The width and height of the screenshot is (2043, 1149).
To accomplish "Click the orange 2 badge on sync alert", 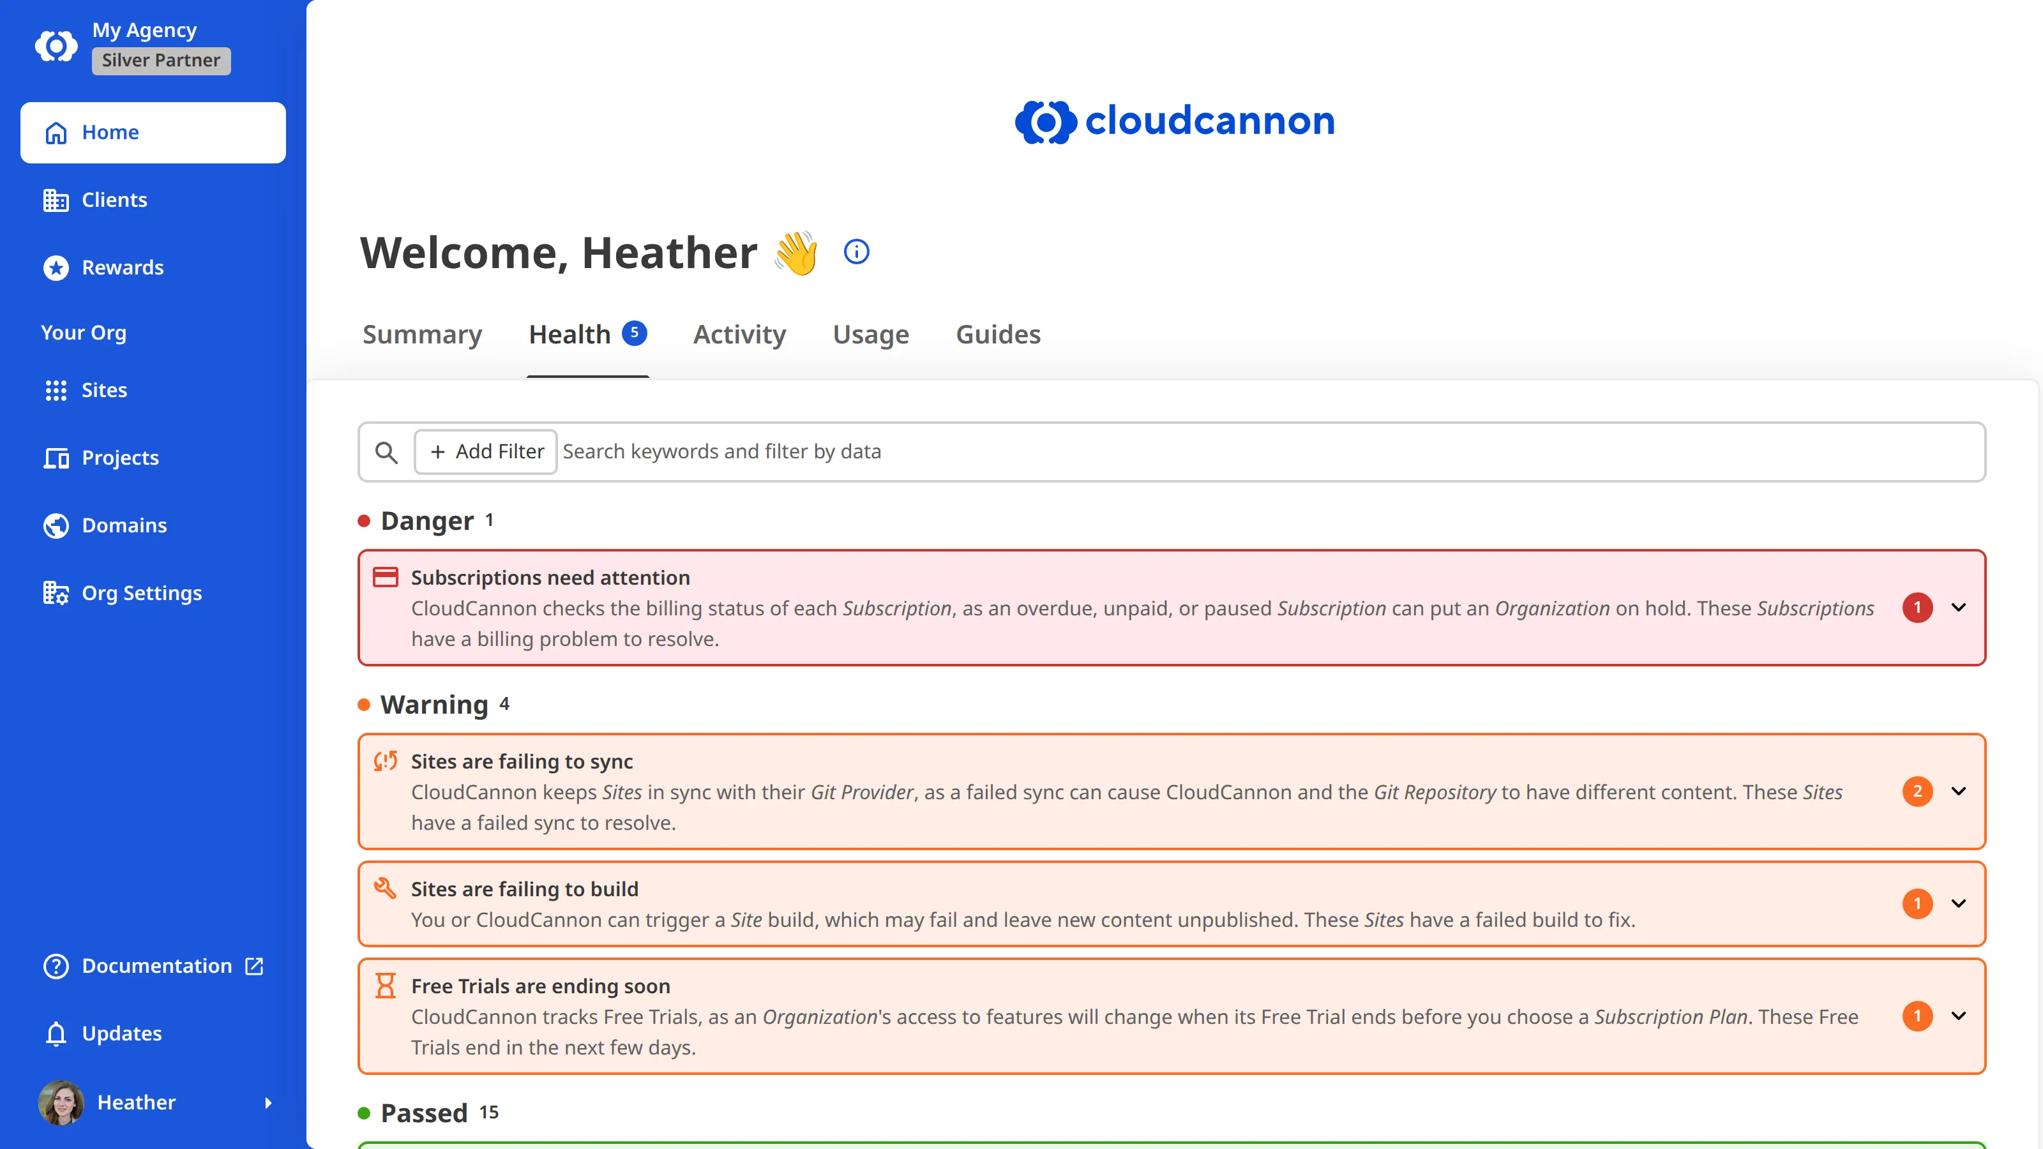I will click(x=1917, y=792).
